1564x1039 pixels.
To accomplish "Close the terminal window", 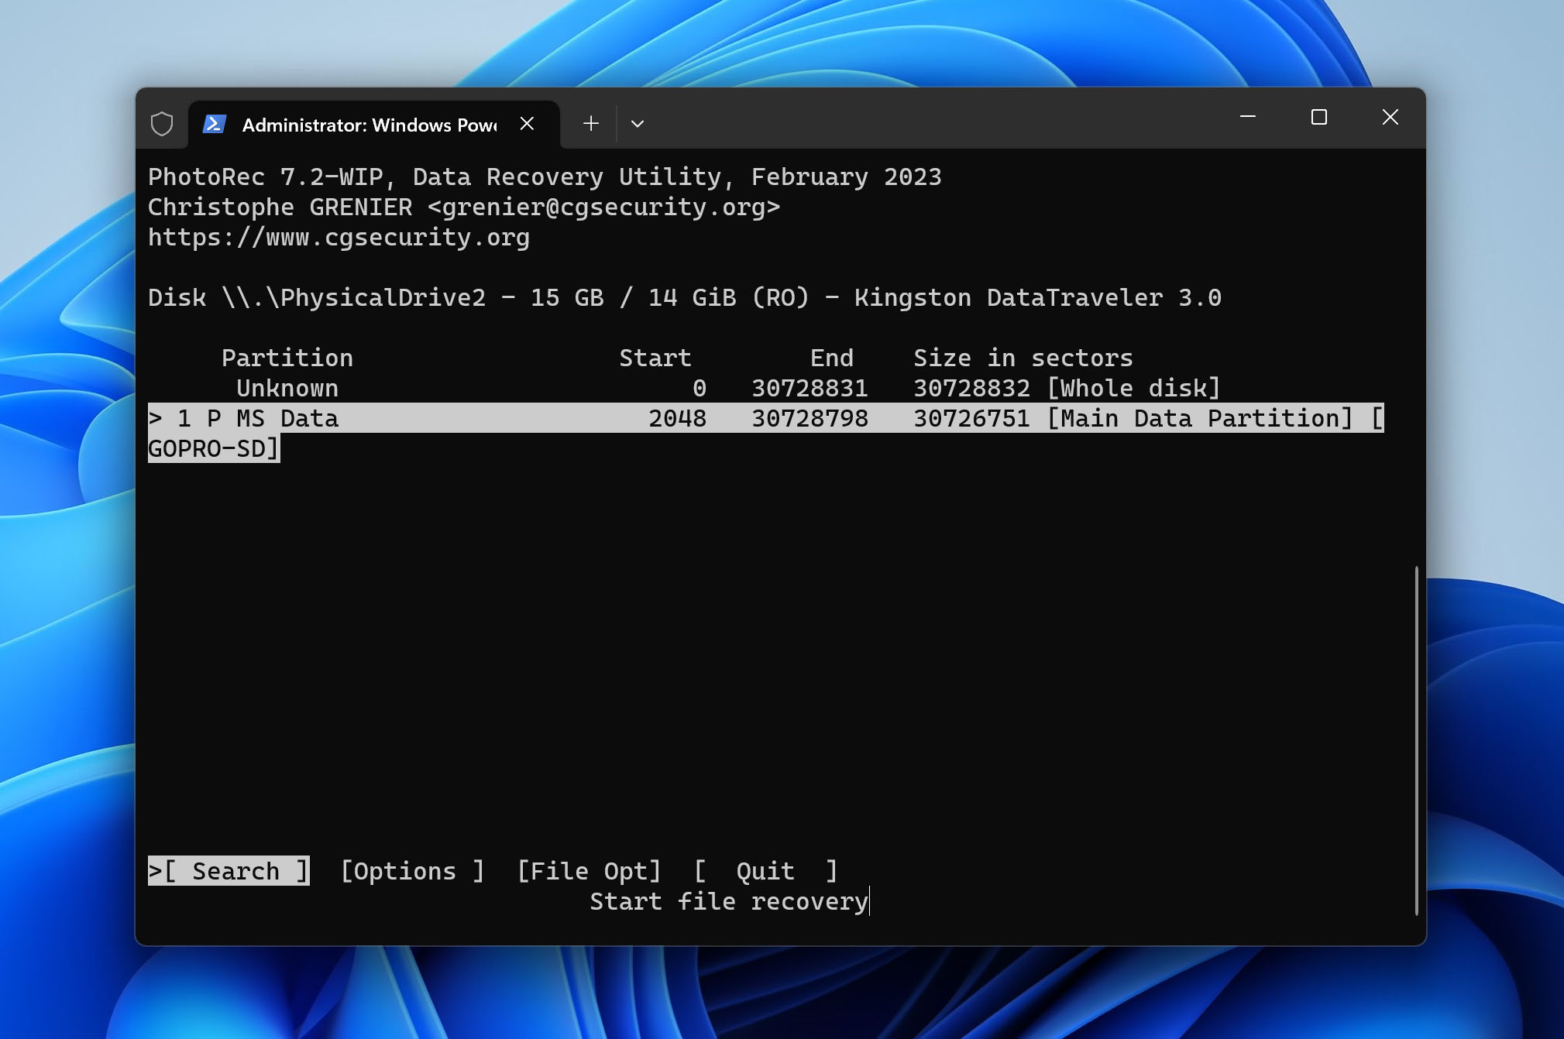I will tap(1390, 117).
